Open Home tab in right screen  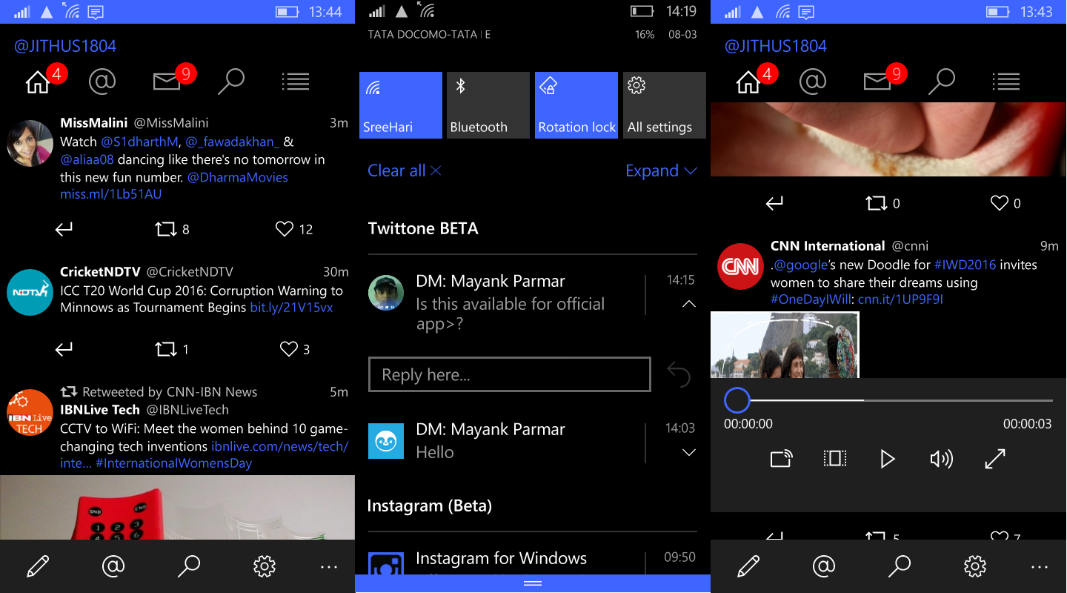click(x=748, y=82)
